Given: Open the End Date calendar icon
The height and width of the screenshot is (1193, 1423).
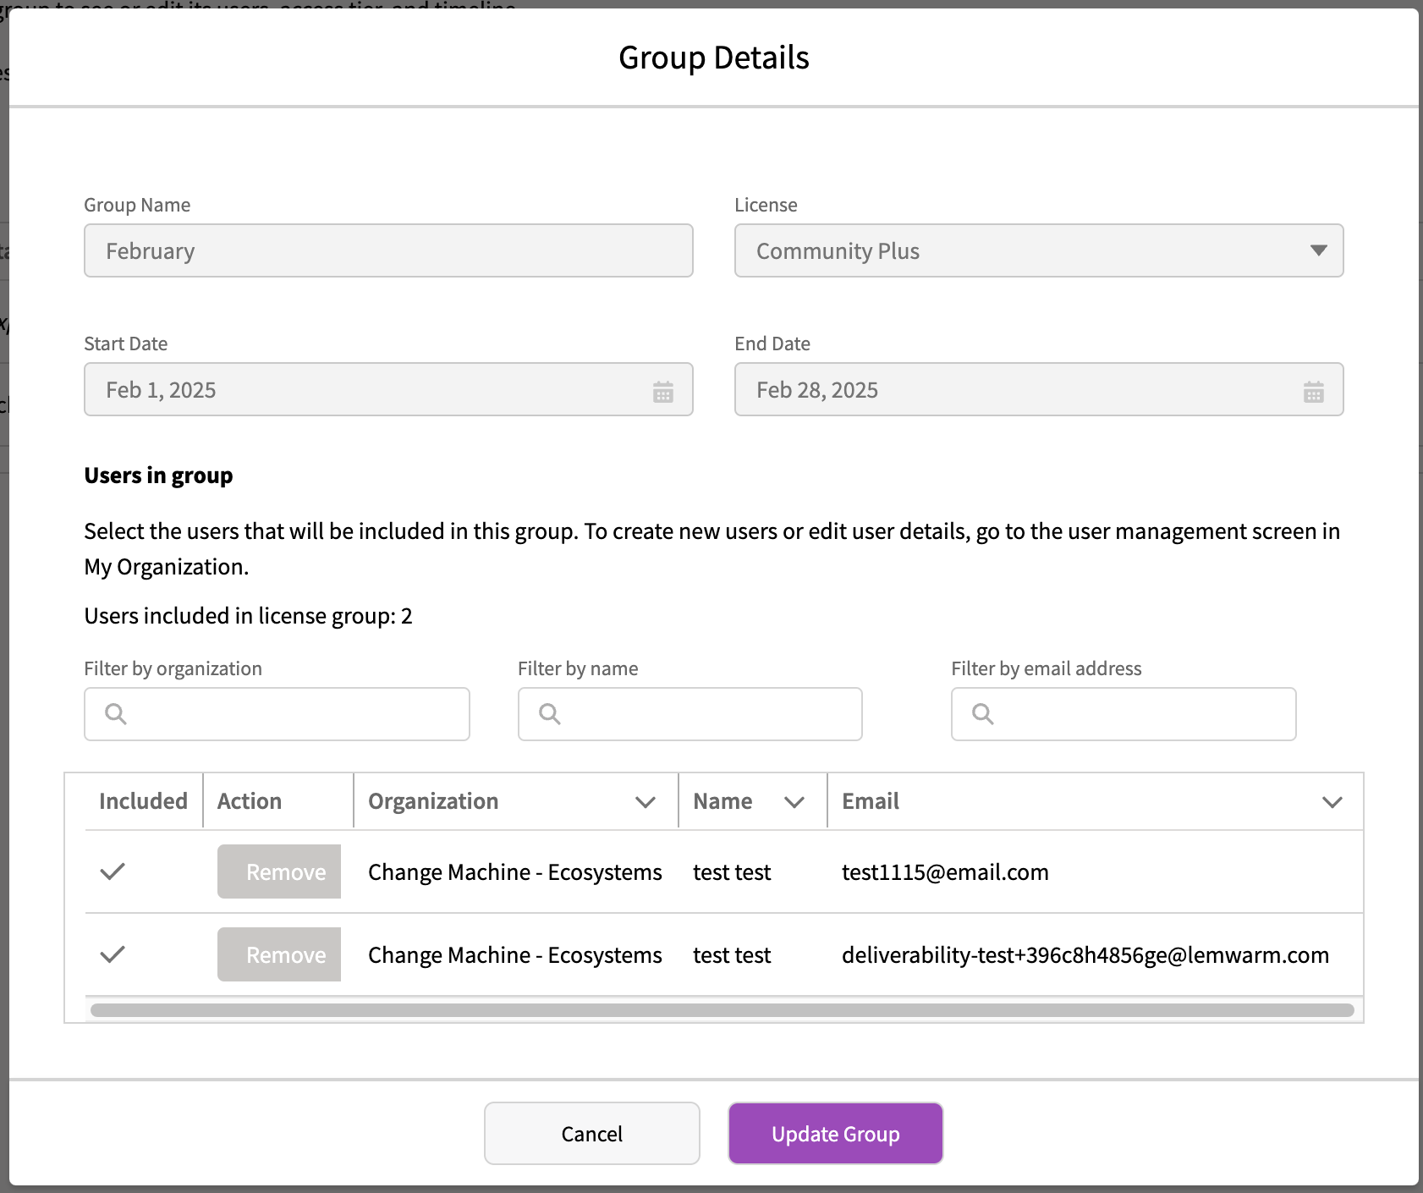Looking at the screenshot, I should (x=1313, y=392).
